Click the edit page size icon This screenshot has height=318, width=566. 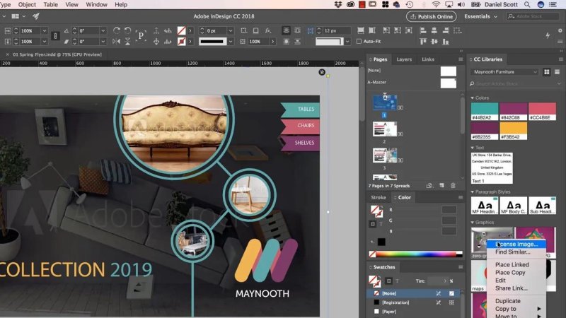(x=429, y=185)
